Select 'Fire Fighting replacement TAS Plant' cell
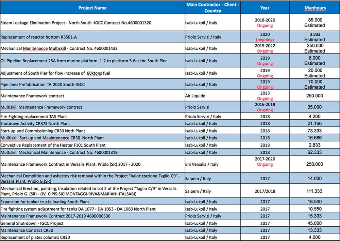 (92, 116)
